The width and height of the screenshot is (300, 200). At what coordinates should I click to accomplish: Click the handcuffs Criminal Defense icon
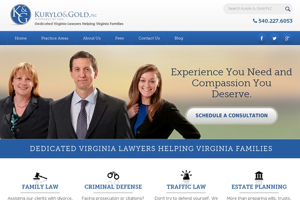click(113, 175)
